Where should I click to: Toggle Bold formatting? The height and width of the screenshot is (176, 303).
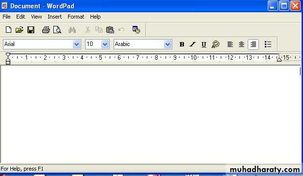[x=182, y=44]
